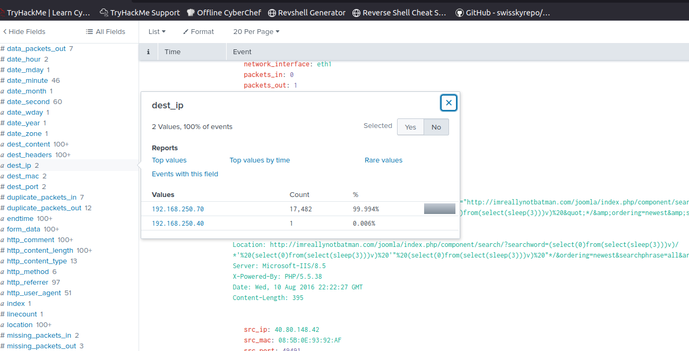The height and width of the screenshot is (351, 689).
Task: Select the http_comment field
Action: coord(31,240)
